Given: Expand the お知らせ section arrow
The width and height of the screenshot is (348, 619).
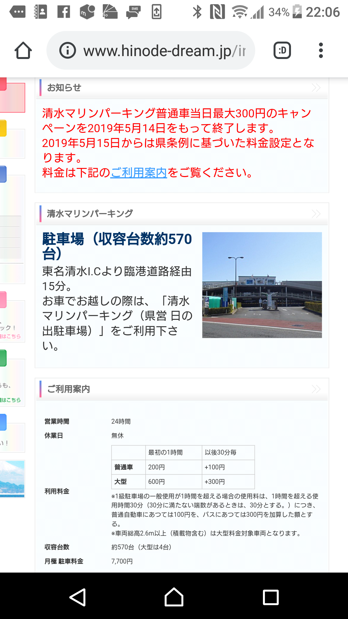Looking at the screenshot, I should pos(316,88).
